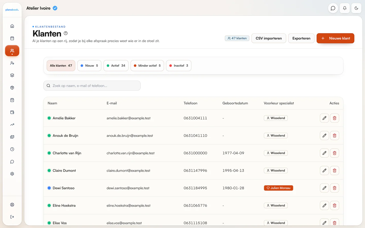
Task: Open the trending chart sidebar icon
Action: tap(12, 125)
